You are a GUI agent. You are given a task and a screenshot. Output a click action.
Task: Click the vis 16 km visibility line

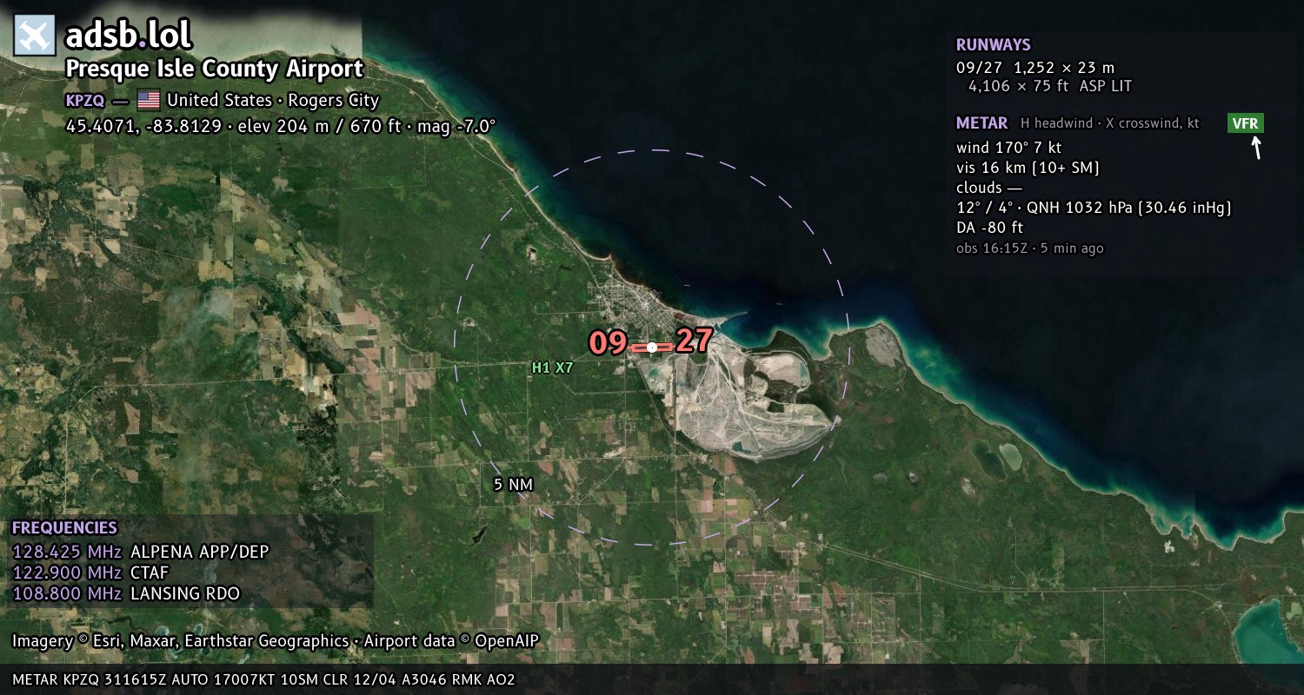[x=1028, y=168]
